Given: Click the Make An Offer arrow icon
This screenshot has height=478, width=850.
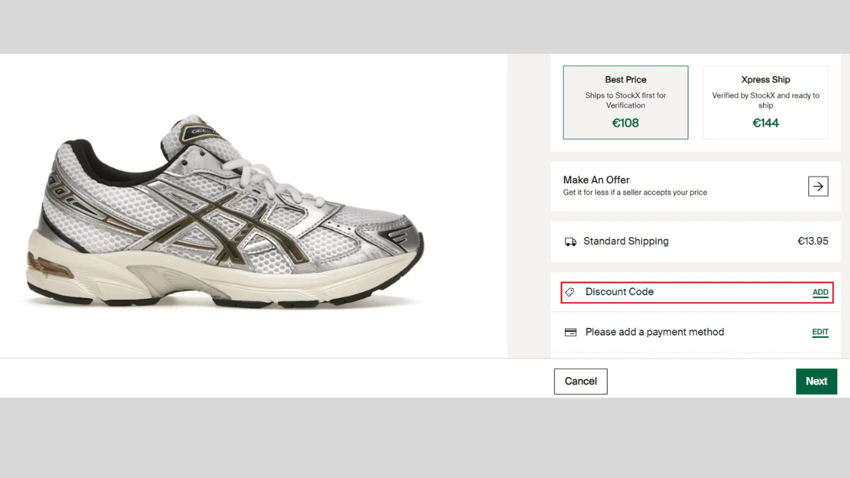Looking at the screenshot, I should [x=818, y=187].
